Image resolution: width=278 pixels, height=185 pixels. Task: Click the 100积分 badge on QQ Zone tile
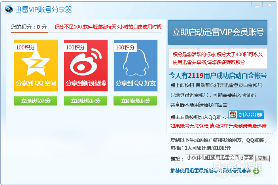click(26, 47)
